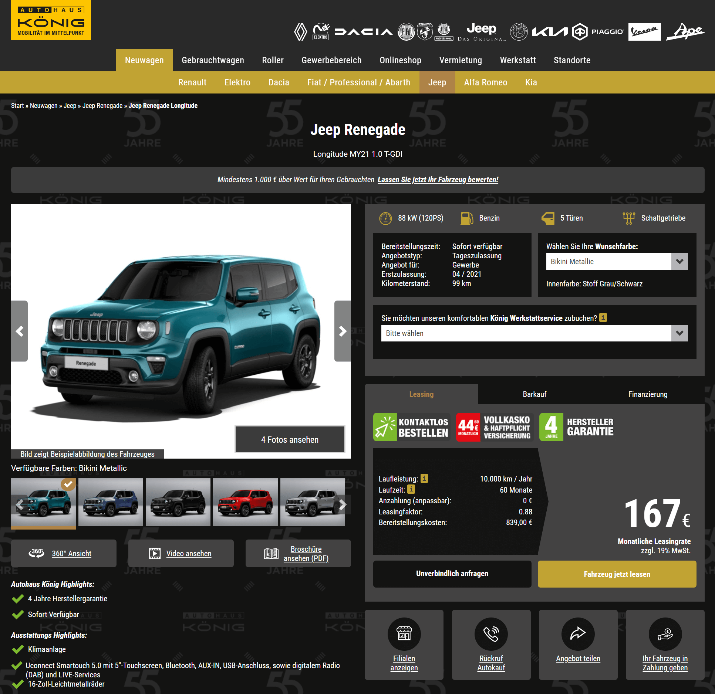Viewport: 715px width, 694px height.
Task: Select Elektro in brand submenu
Action: pyautogui.click(x=237, y=82)
